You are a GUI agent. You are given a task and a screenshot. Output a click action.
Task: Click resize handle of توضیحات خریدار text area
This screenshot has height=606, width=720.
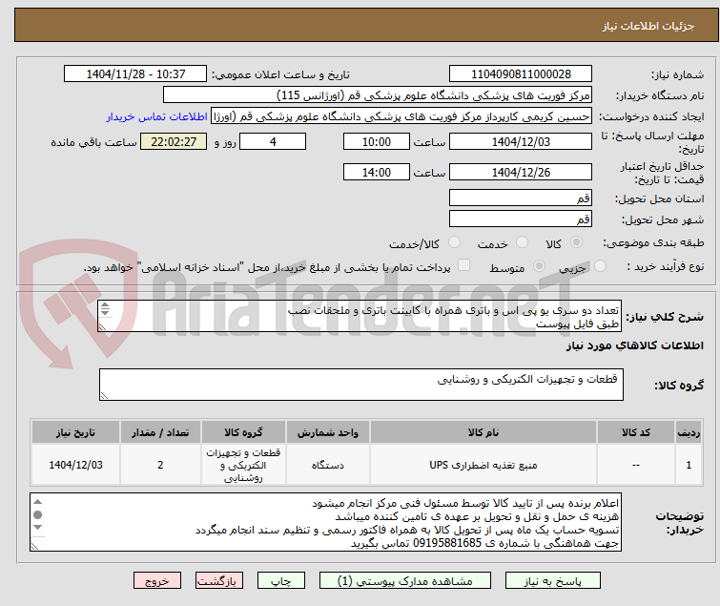(x=35, y=546)
